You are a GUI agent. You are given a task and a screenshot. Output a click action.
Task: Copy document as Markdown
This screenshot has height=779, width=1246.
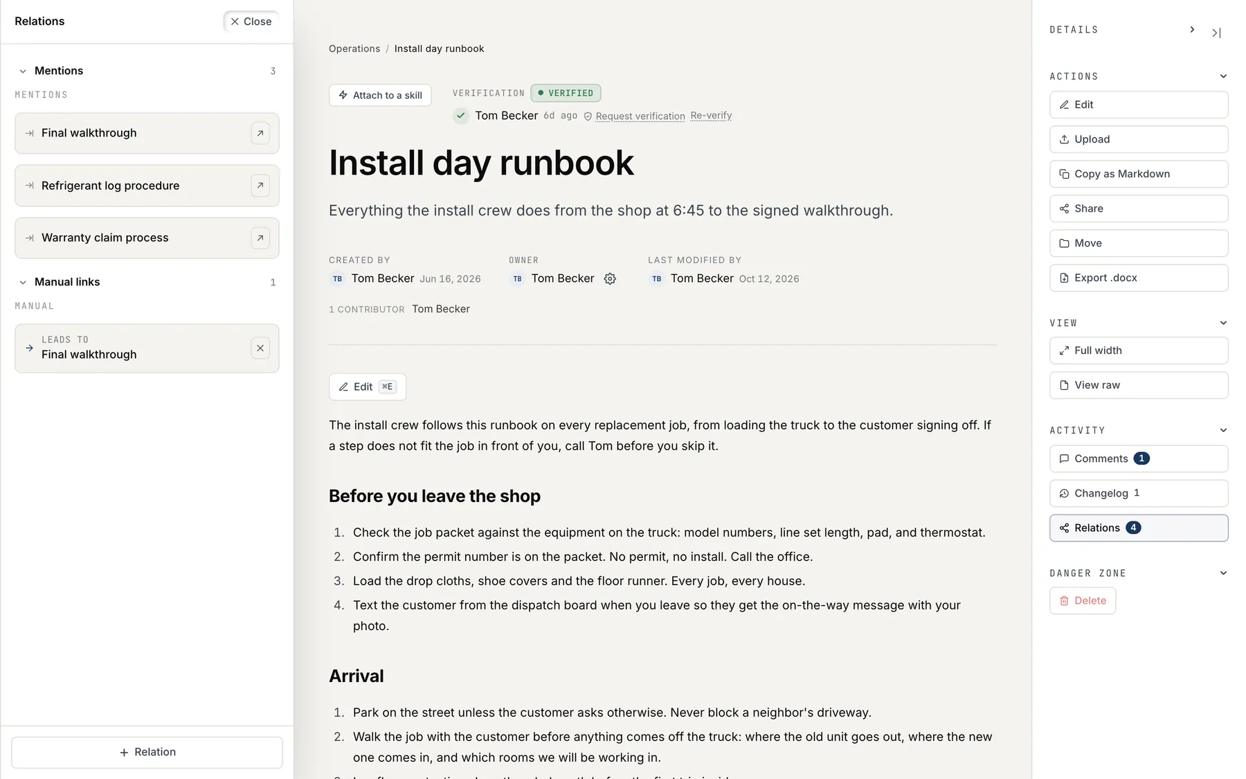click(1139, 174)
